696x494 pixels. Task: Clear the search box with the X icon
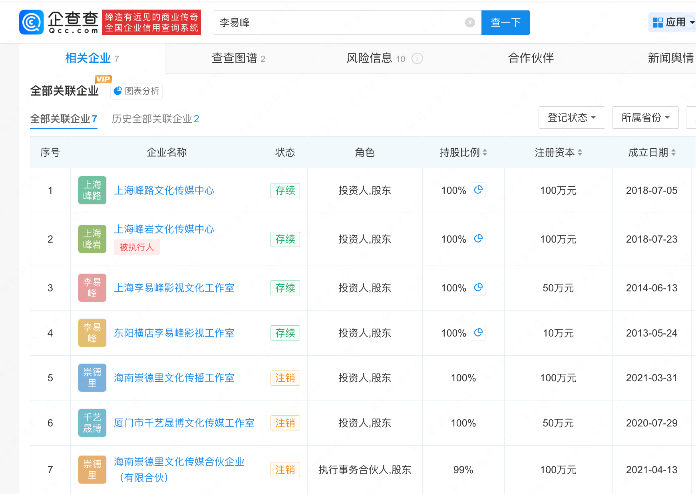tap(470, 22)
